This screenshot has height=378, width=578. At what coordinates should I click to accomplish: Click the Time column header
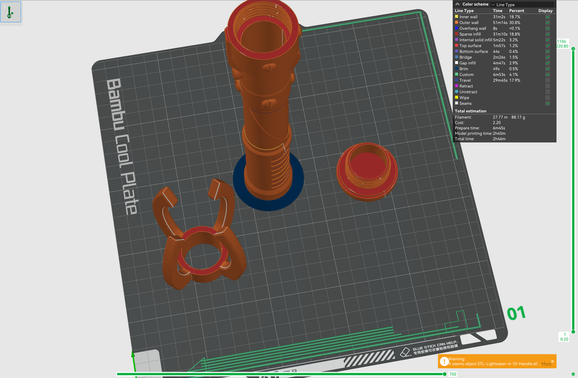[498, 11]
